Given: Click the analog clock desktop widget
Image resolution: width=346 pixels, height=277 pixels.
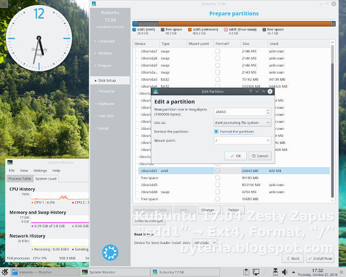Looking at the screenshot, I should coord(39,38).
